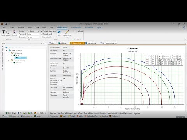Viewport: 187px width, 140px height.
Task: Show the Max Conc vs Distance graph tab
Action: 65,113
